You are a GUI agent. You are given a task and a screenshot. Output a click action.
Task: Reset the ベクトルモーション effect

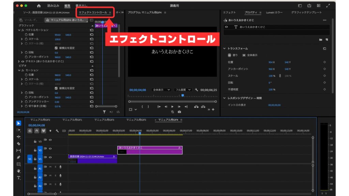(92, 30)
